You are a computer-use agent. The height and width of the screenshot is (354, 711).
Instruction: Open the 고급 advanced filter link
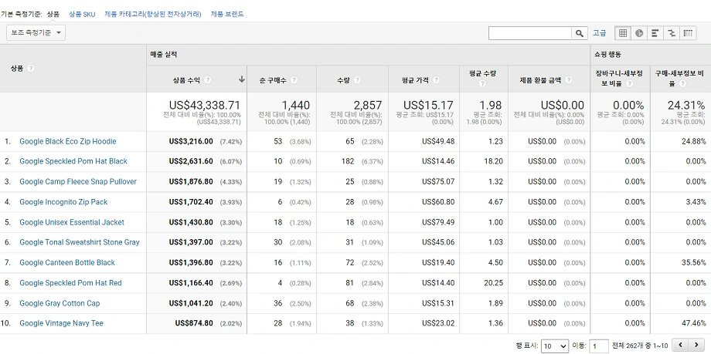coord(600,33)
